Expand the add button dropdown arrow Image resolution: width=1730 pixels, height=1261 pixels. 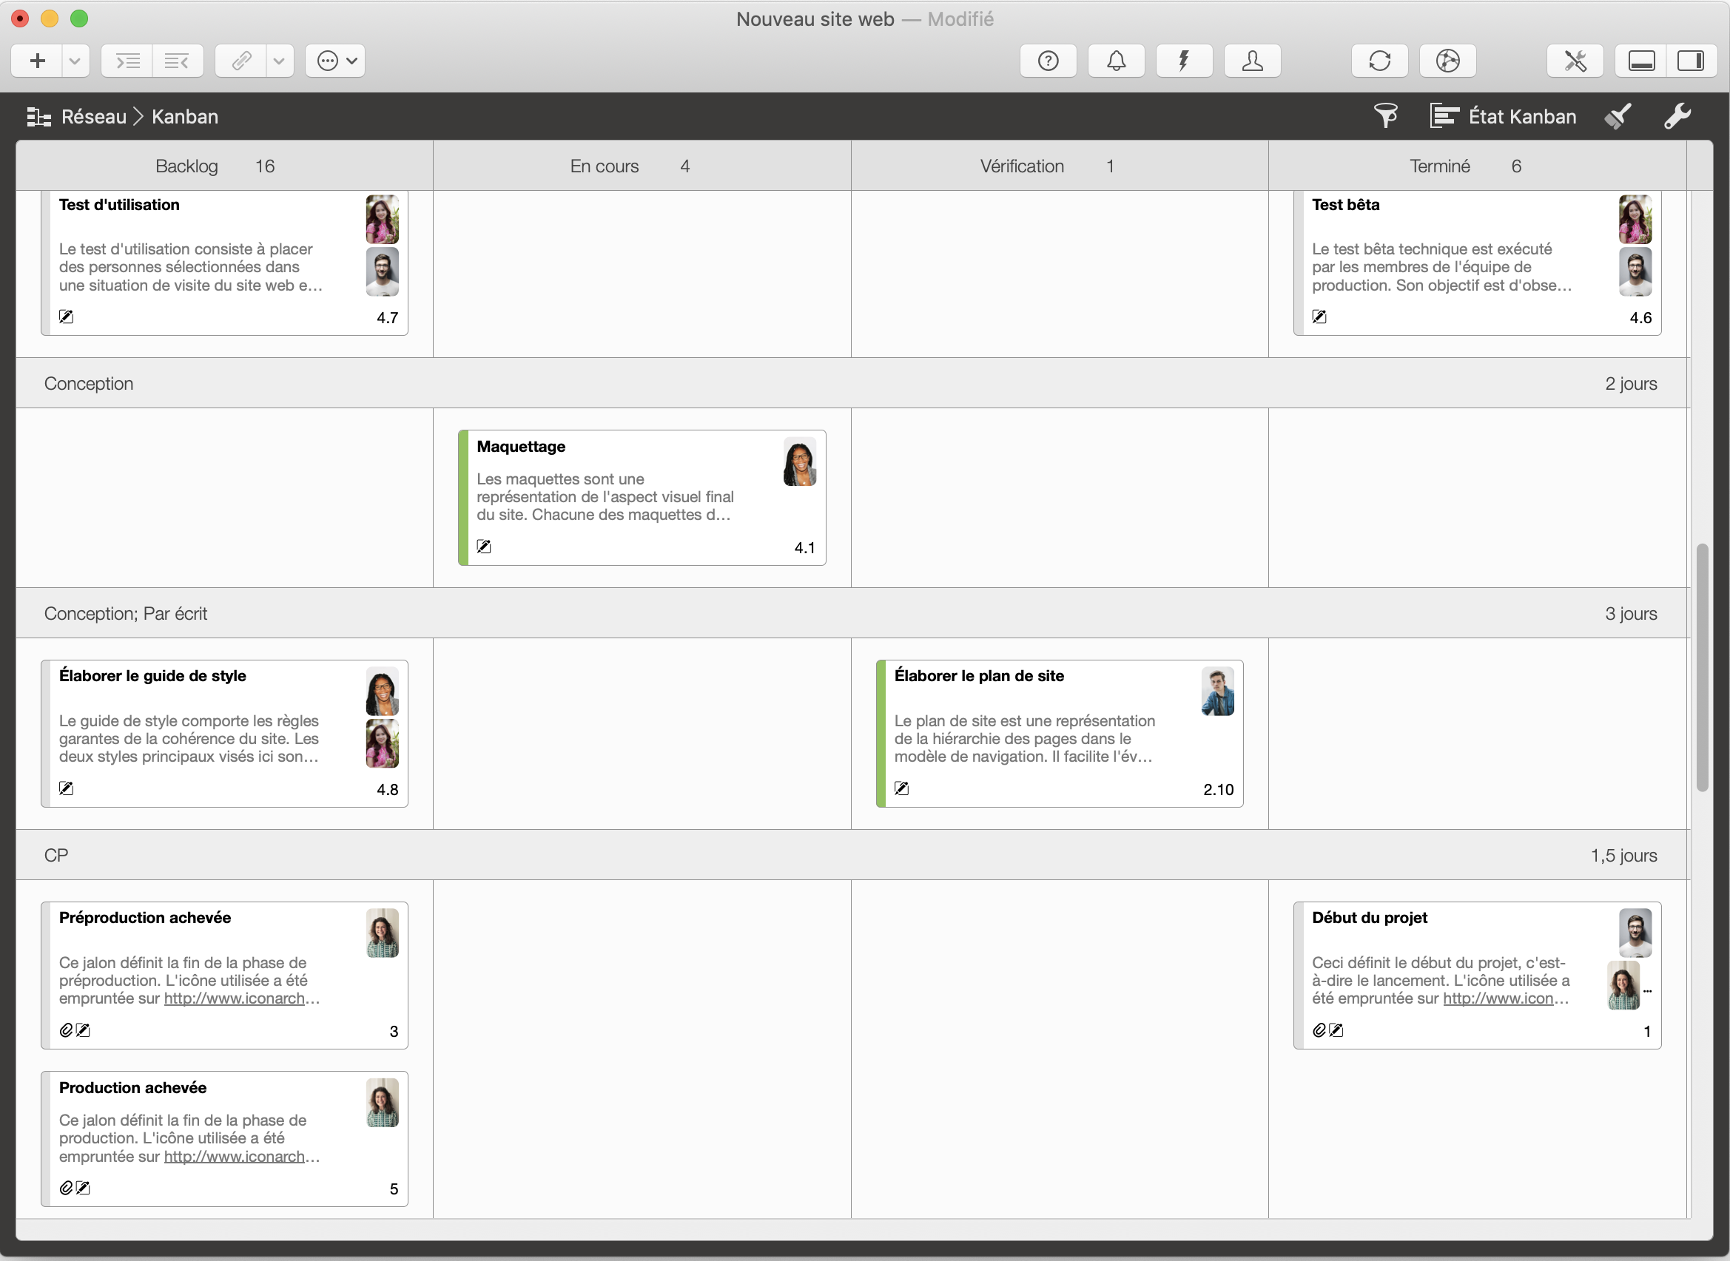click(74, 61)
